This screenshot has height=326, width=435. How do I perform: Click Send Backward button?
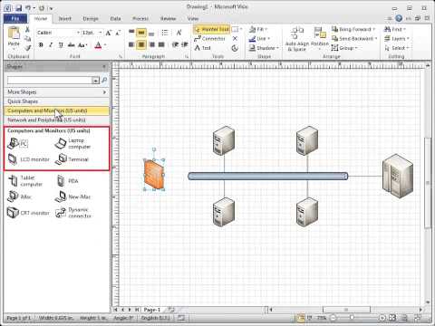354,38
